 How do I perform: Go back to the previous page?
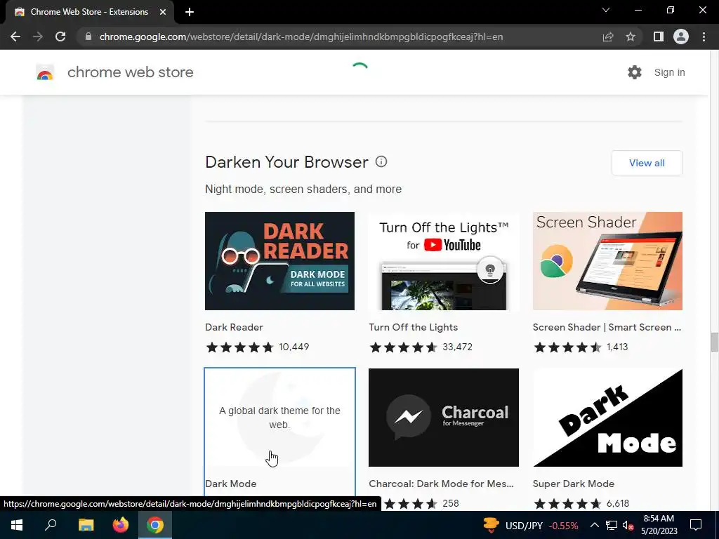(x=15, y=36)
